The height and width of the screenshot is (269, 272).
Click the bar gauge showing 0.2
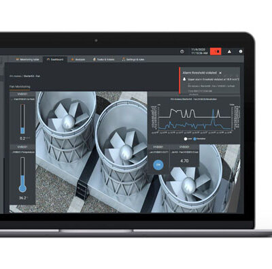click(x=22, y=119)
